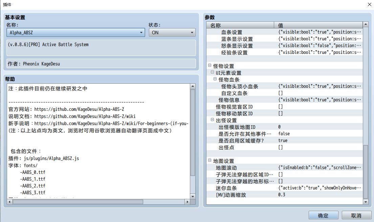The image size is (374, 222).
Task: Collapse the 怪物血条 node
Action: point(215,79)
